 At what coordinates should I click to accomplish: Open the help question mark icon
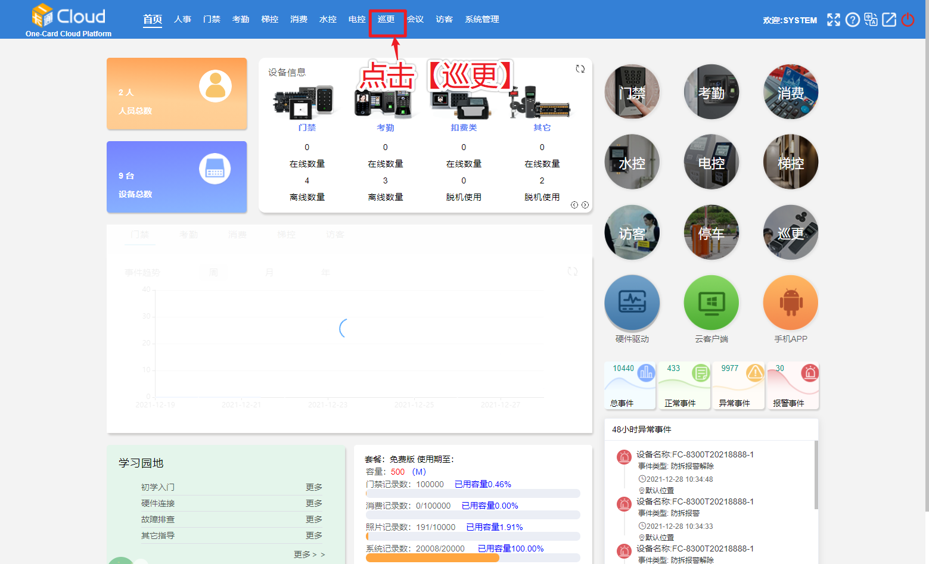[x=852, y=20]
